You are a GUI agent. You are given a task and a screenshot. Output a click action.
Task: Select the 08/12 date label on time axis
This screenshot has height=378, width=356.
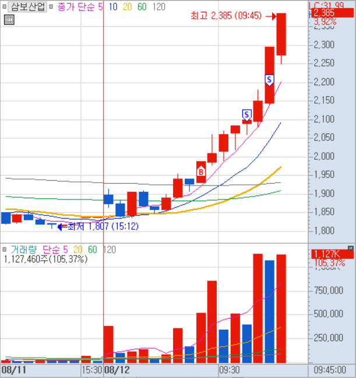pos(116,370)
